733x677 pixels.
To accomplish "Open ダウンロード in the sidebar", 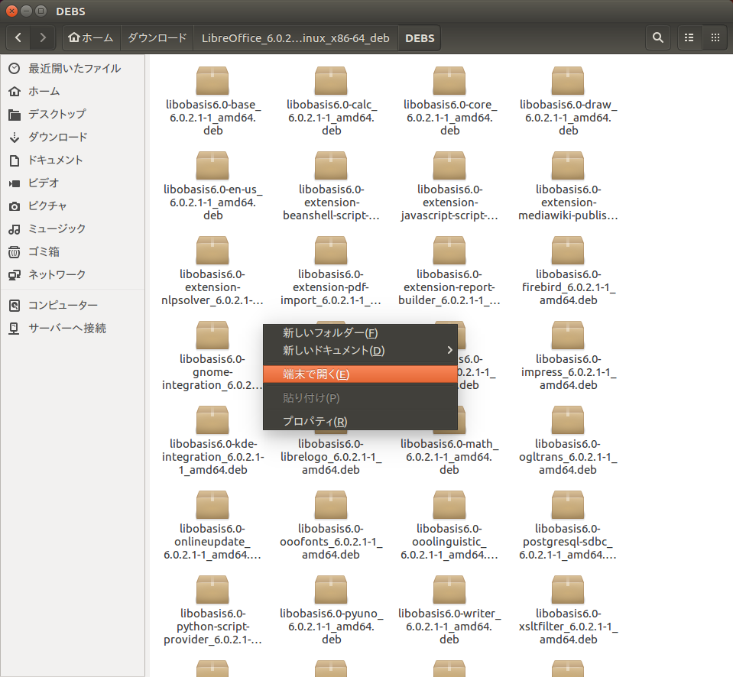I will pos(73,137).
